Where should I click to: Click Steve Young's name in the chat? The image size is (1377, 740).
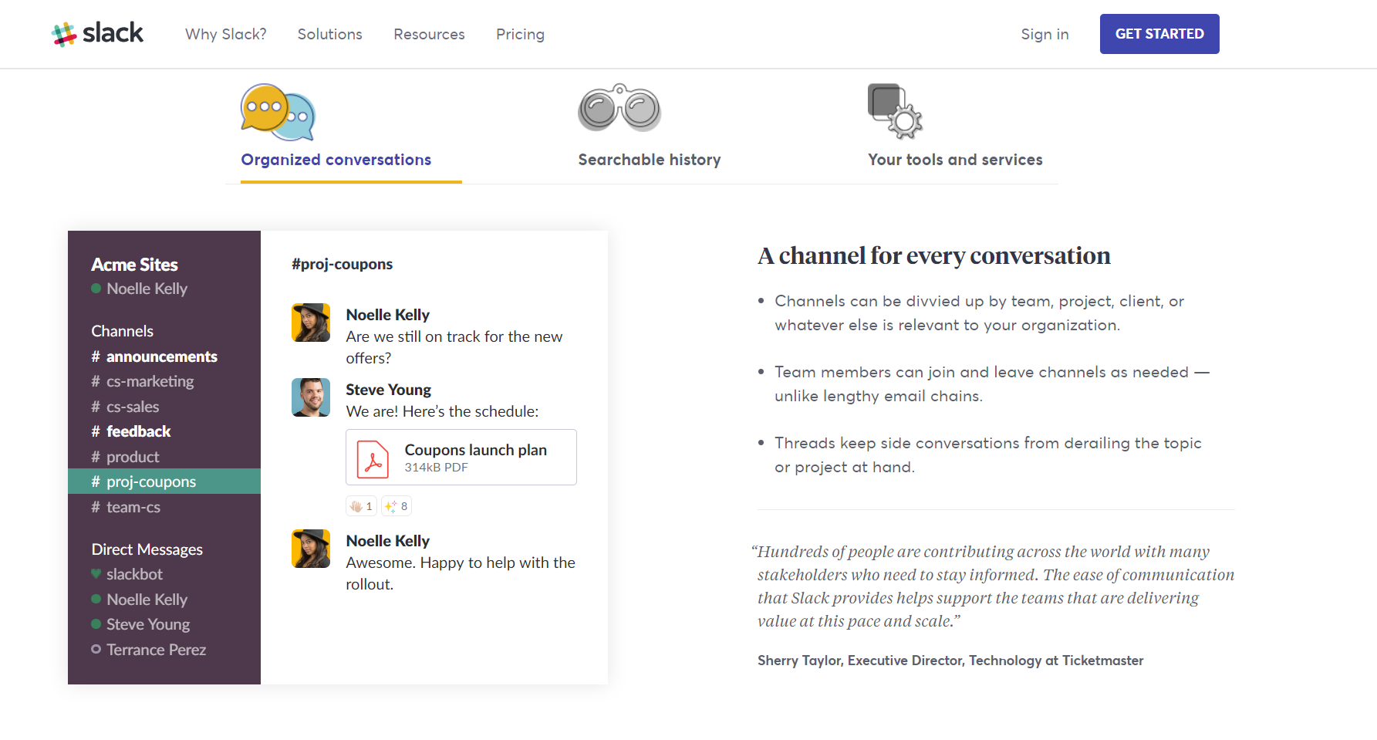click(x=388, y=390)
